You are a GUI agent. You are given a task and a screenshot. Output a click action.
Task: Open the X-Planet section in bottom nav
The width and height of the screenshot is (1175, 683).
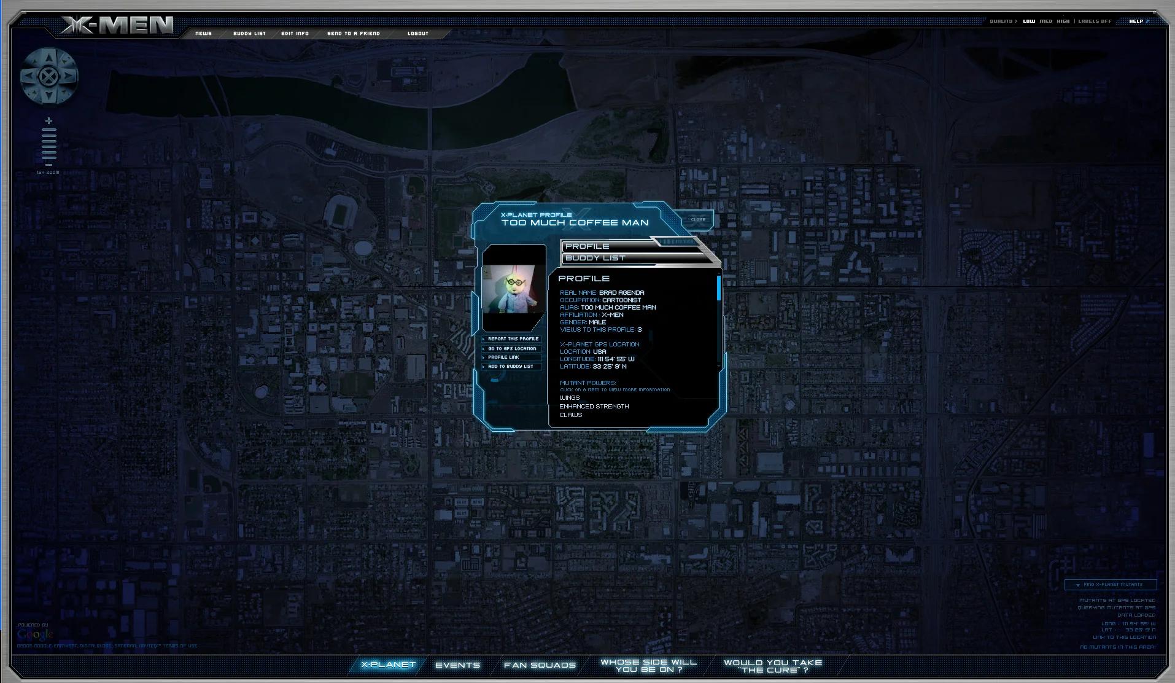point(389,665)
